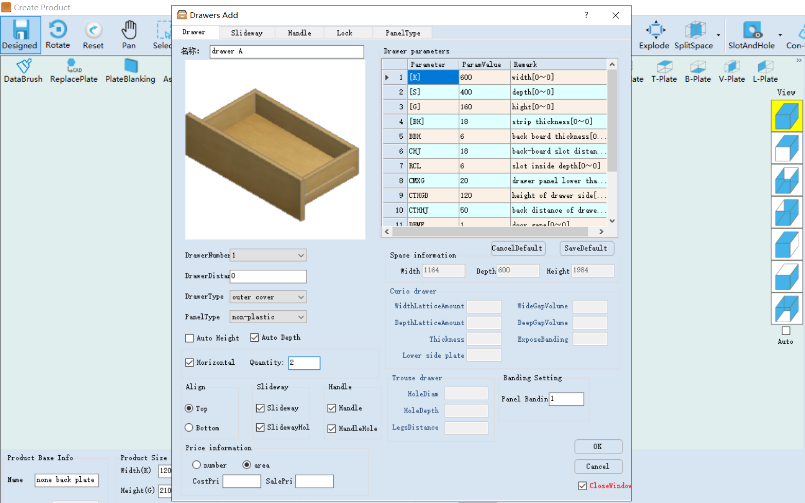Click the parameter table scroll-down arrow
The width and height of the screenshot is (805, 503).
coord(612,221)
